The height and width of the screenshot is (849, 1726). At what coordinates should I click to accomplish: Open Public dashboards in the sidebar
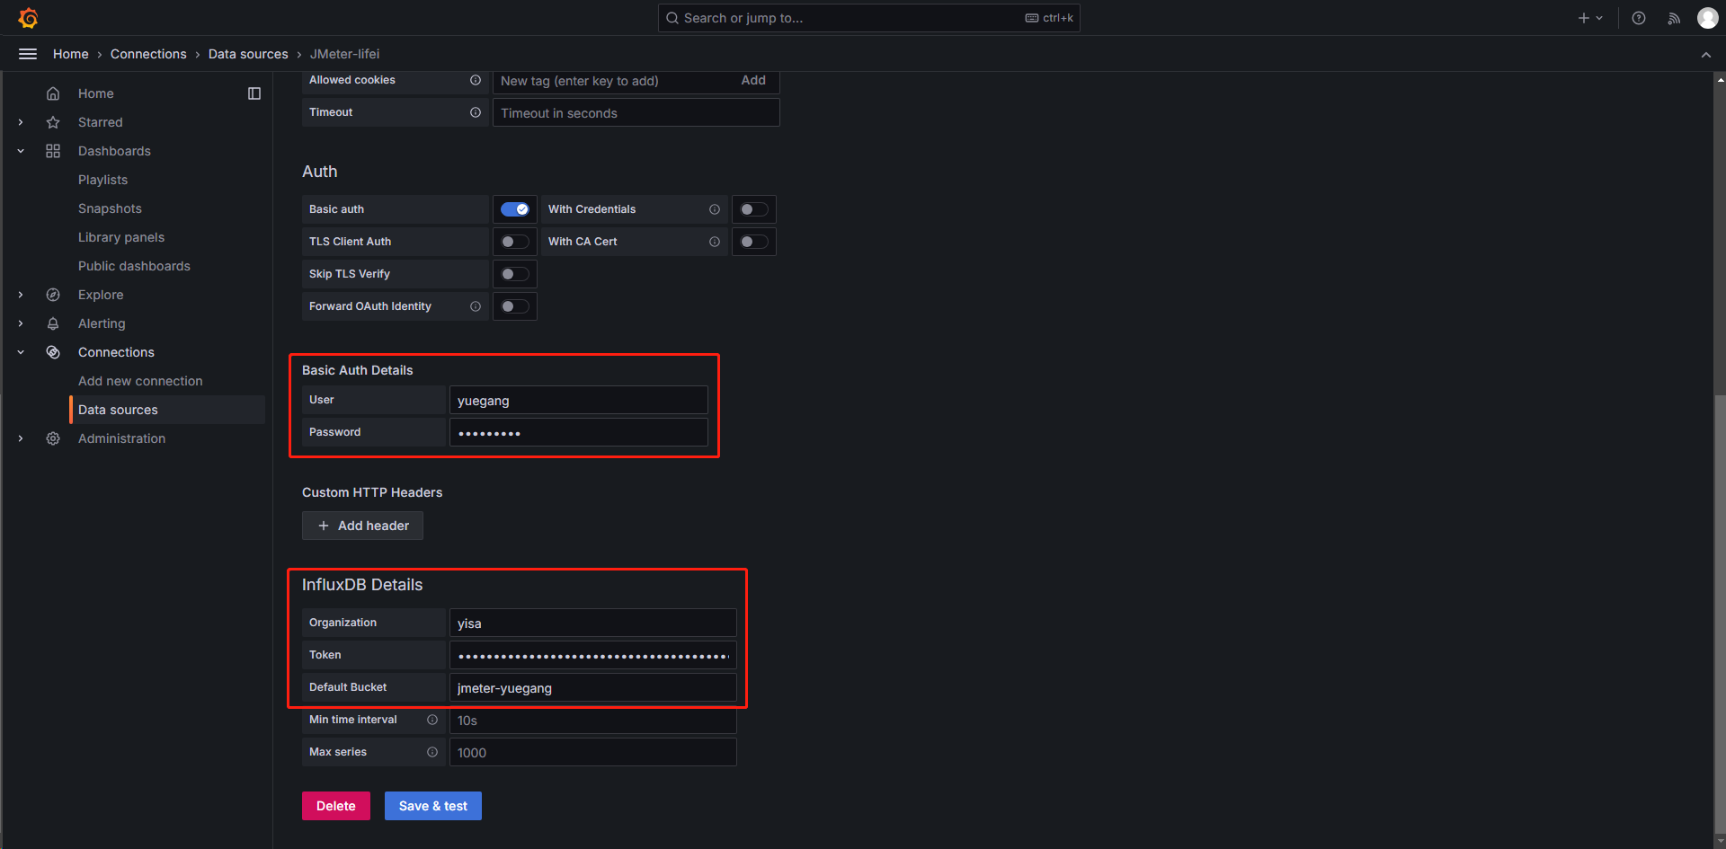tap(134, 266)
